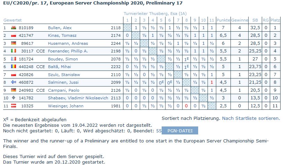The height and width of the screenshot is (165, 283).
Task: Click the Finnish flag in Salminen's row
Action: [14, 82]
